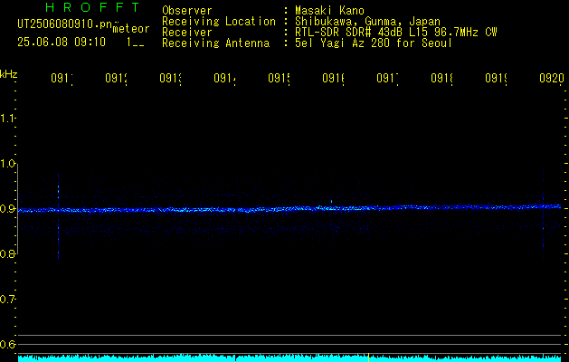Screen dimensions: 569x362
Task: Click the 0911 time marker
Action: click(x=62, y=78)
